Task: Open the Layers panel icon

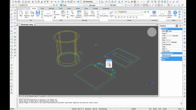Action: 111,13
